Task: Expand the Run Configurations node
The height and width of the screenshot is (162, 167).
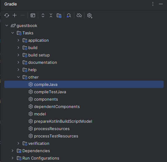Action: coord(13,158)
